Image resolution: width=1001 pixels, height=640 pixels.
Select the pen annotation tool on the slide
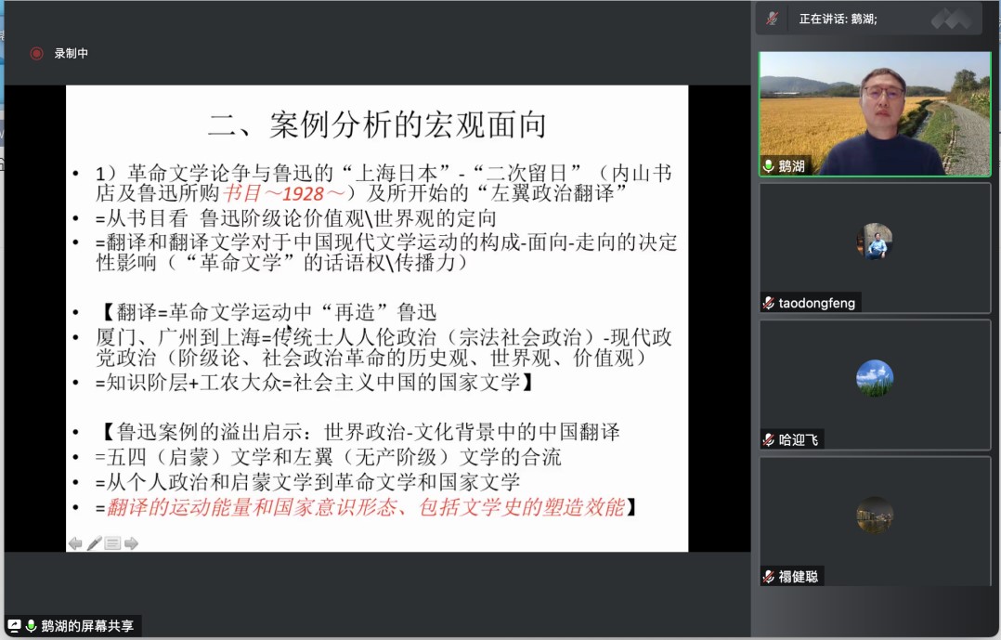coord(94,543)
